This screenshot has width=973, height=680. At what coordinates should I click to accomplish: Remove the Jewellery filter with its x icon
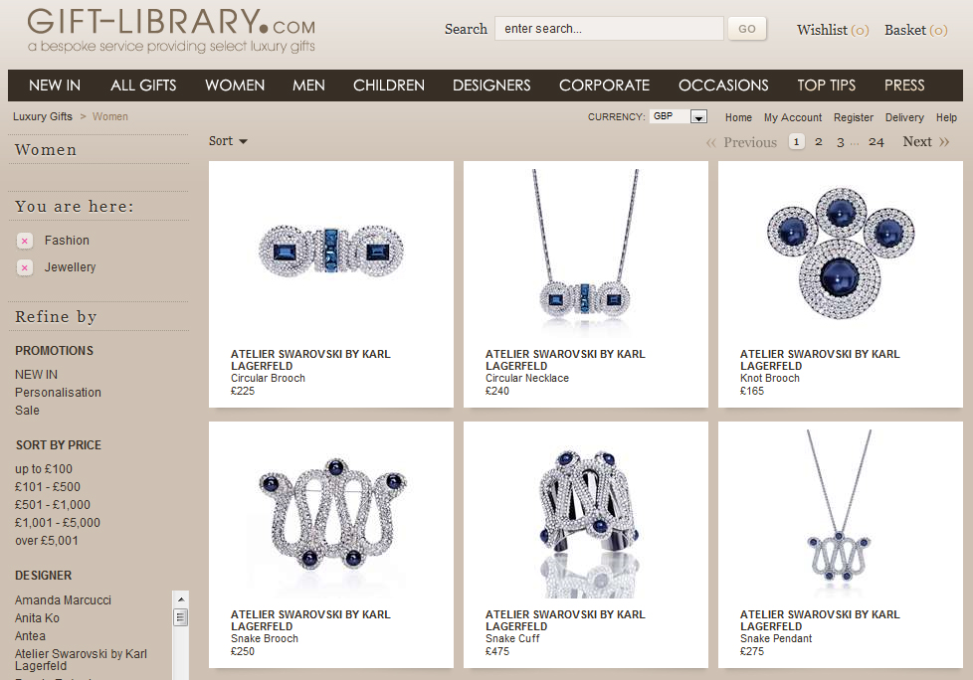coord(24,267)
